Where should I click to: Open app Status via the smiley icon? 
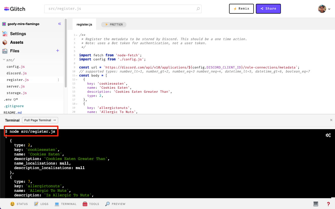pyautogui.click(x=19, y=204)
